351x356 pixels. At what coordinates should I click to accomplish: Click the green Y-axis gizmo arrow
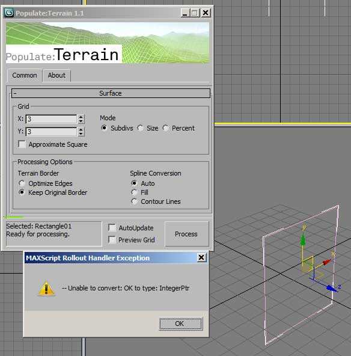(303, 240)
